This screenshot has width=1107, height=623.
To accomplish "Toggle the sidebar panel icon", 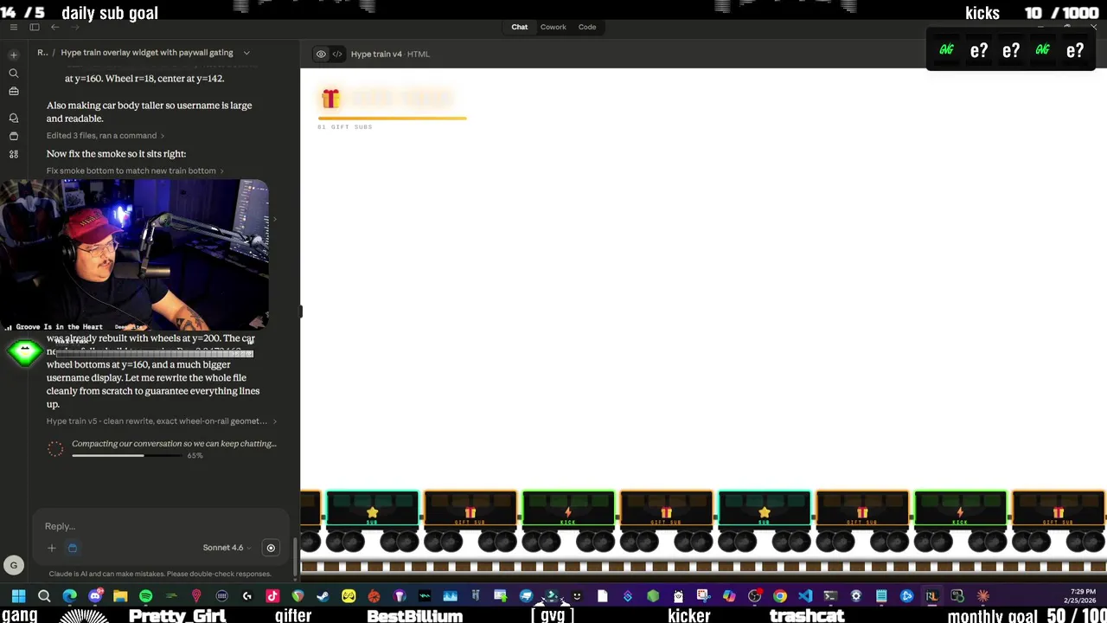I will coord(35,27).
